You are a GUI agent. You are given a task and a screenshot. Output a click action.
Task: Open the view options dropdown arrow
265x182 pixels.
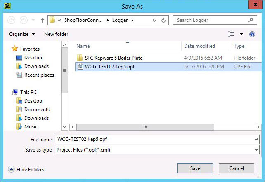click(241, 34)
